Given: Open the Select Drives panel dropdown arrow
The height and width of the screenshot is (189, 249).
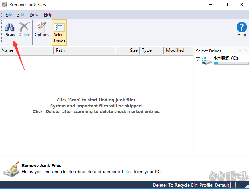Looking at the screenshot, I should [240, 51].
